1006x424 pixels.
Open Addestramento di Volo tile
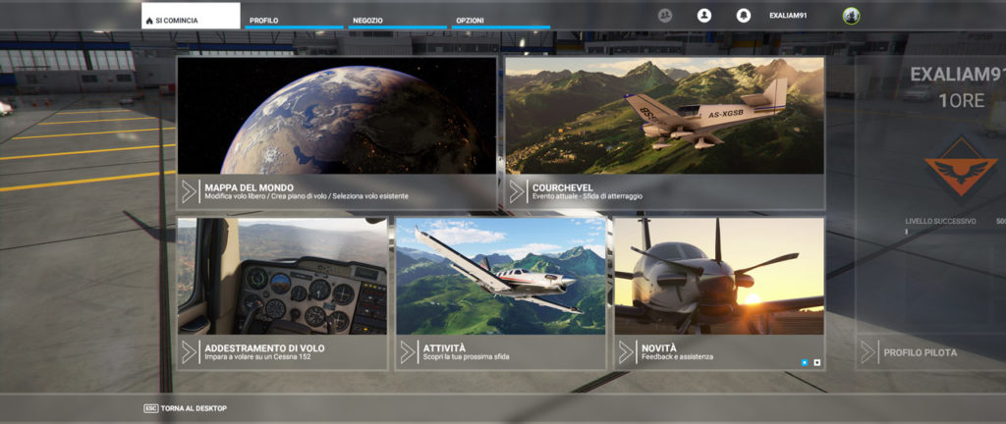coord(282,293)
